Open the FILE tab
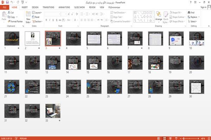This screenshot has width=211, height=140. pos(5,7)
